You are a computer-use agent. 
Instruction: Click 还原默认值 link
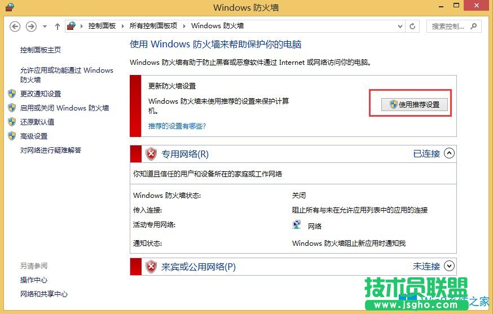[x=37, y=122]
